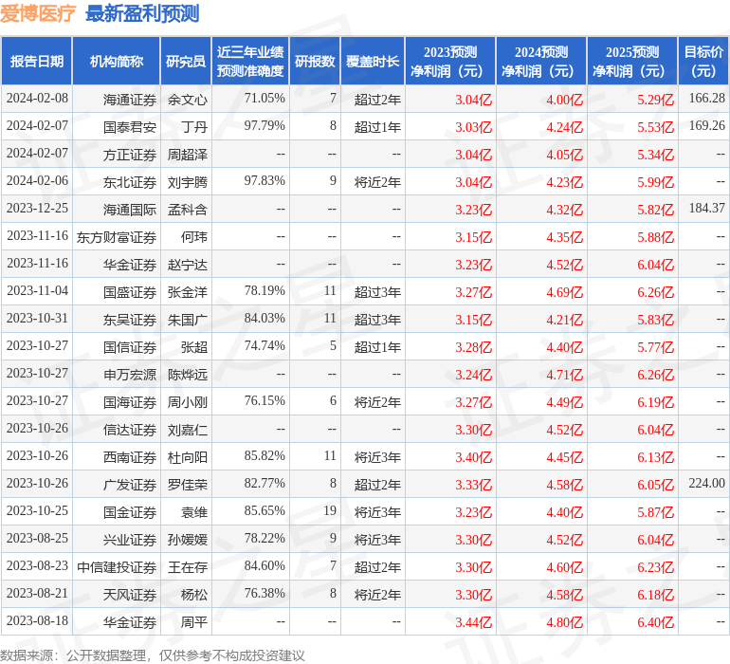The width and height of the screenshot is (730, 664).
Task: Select the 2024预测净利润 column header
Action: pyautogui.click(x=541, y=61)
